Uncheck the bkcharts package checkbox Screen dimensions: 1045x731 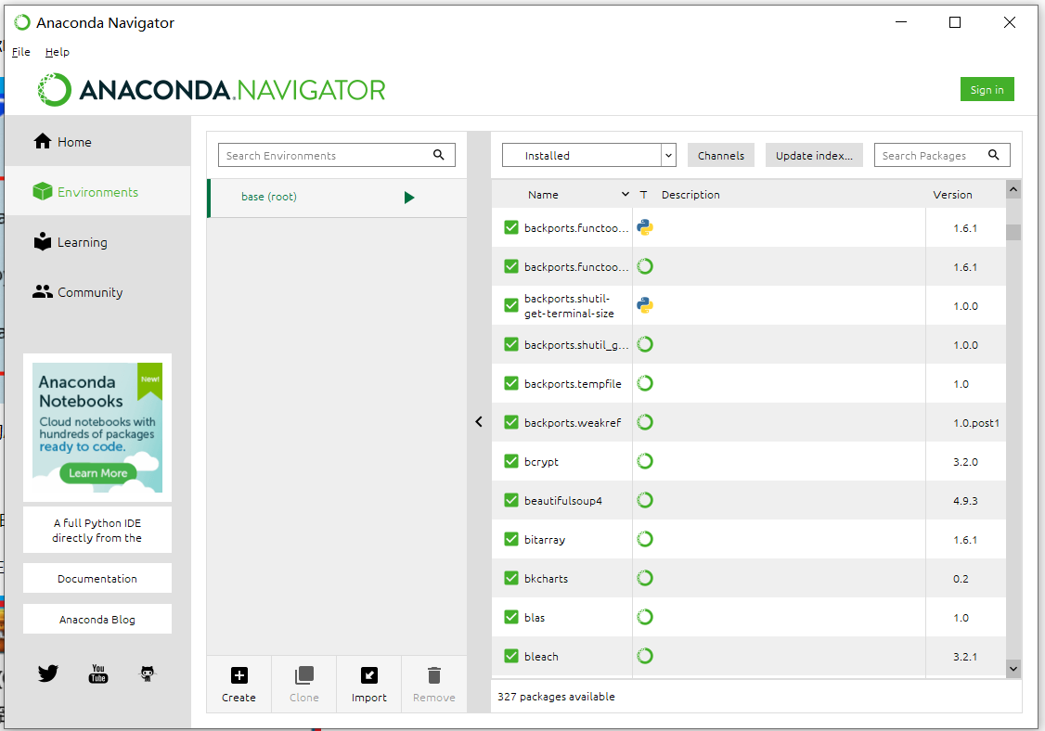click(511, 578)
